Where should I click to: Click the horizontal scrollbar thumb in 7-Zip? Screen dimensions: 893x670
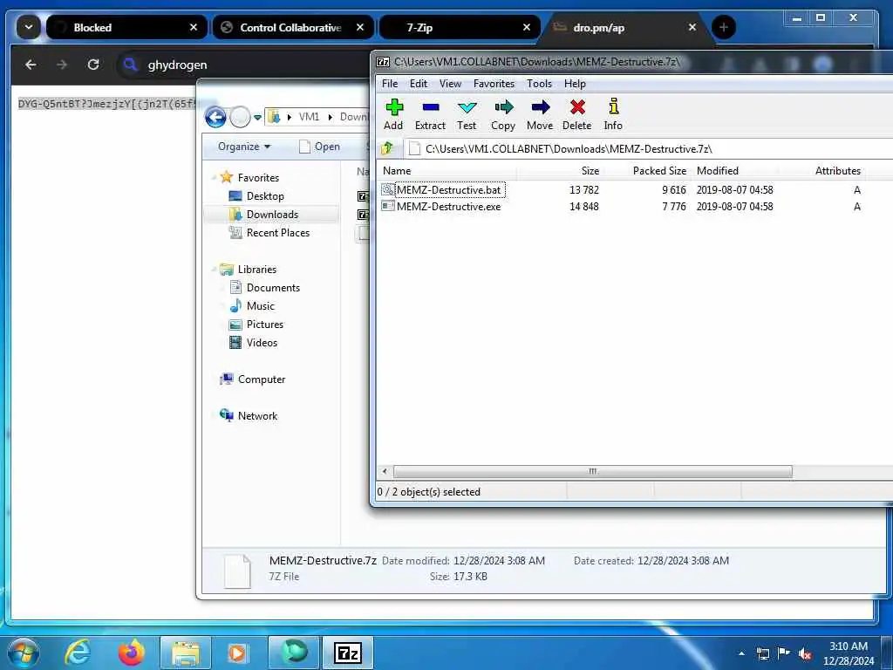coord(592,471)
